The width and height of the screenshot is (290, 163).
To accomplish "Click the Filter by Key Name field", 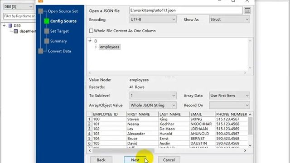I will click(19, 16).
